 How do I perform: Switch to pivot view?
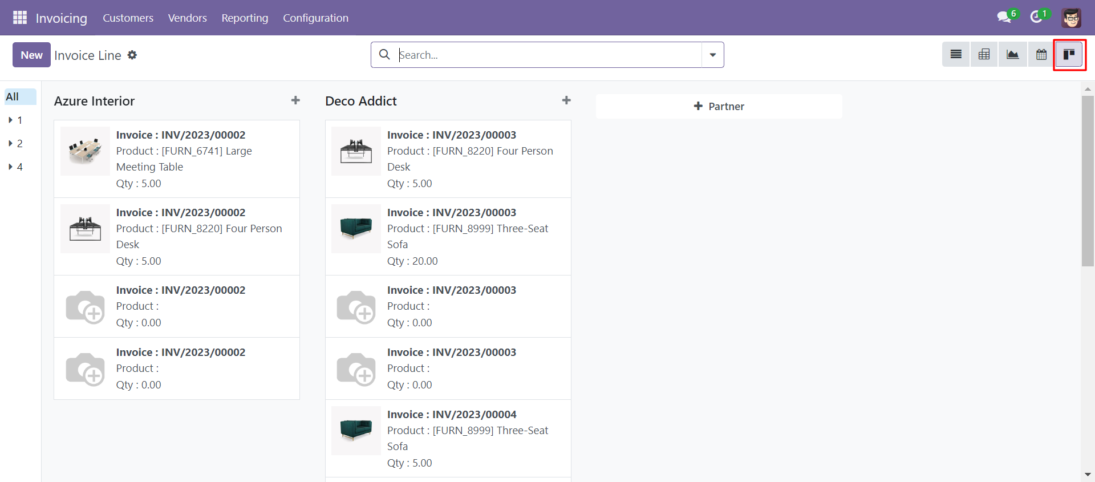tap(984, 55)
